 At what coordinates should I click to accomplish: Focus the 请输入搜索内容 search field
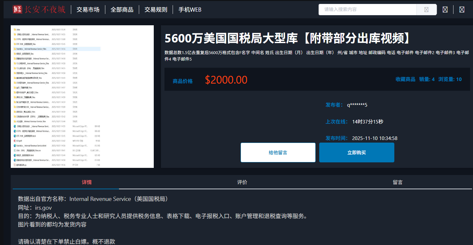tap(367, 10)
